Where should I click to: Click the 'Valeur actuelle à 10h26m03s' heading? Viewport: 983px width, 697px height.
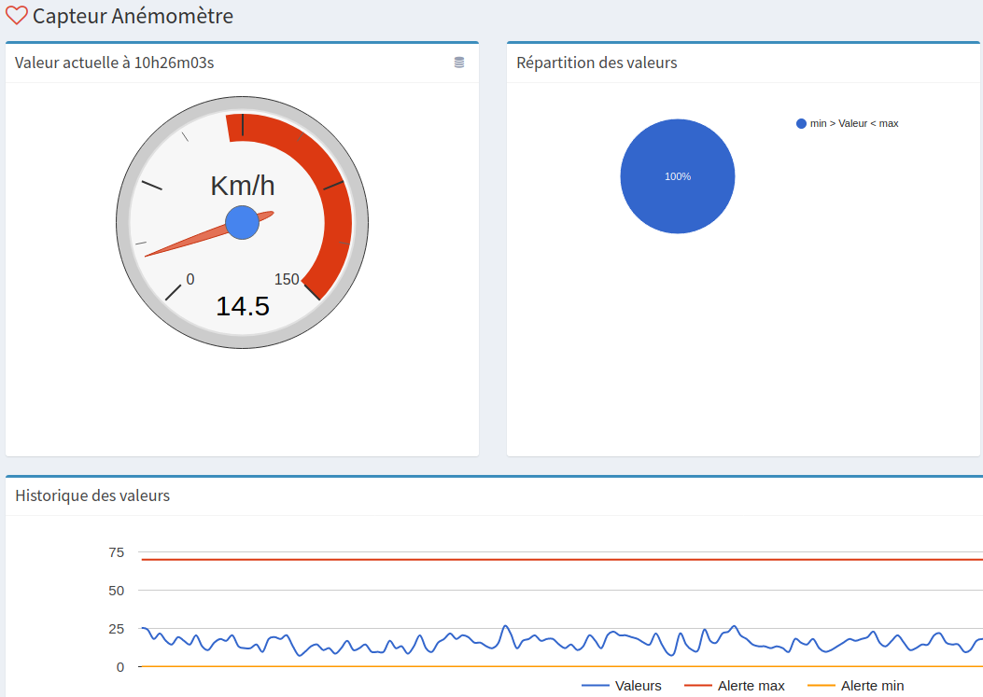click(115, 63)
